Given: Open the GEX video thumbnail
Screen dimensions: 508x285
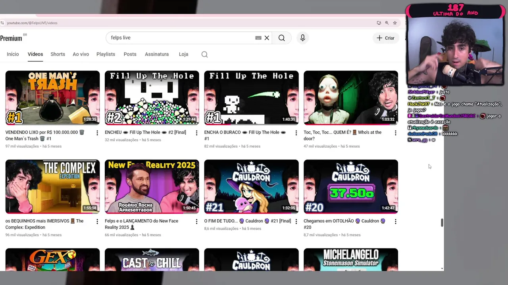Looking at the screenshot, I should pos(52,260).
